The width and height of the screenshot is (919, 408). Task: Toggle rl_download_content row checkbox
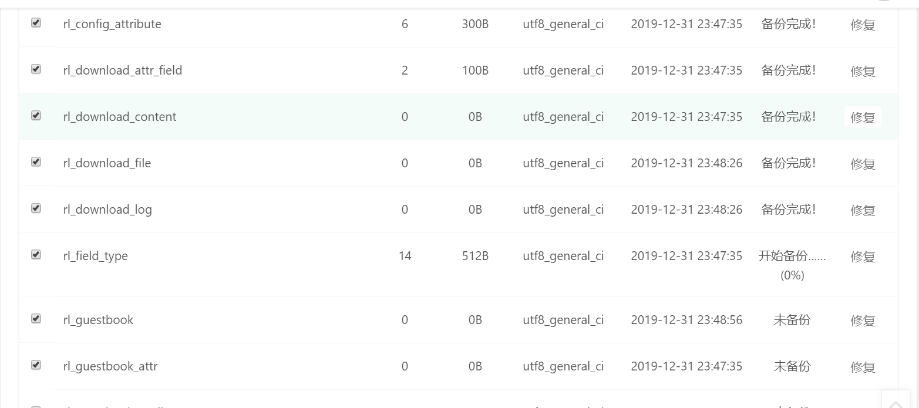pos(36,116)
